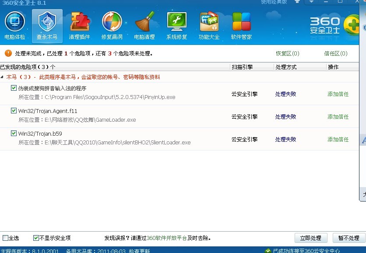366x253 pixels.
Task: Click the 扫描引擎 column header
Action: [x=242, y=67]
